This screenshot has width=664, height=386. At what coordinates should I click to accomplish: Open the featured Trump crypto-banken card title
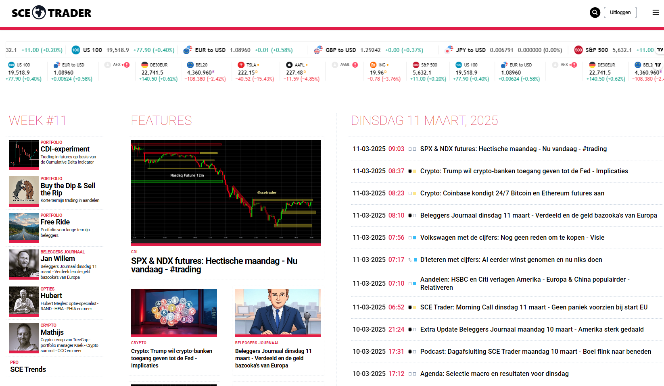(x=172, y=358)
